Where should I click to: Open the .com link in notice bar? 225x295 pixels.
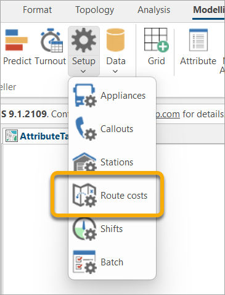pyautogui.click(x=168, y=114)
